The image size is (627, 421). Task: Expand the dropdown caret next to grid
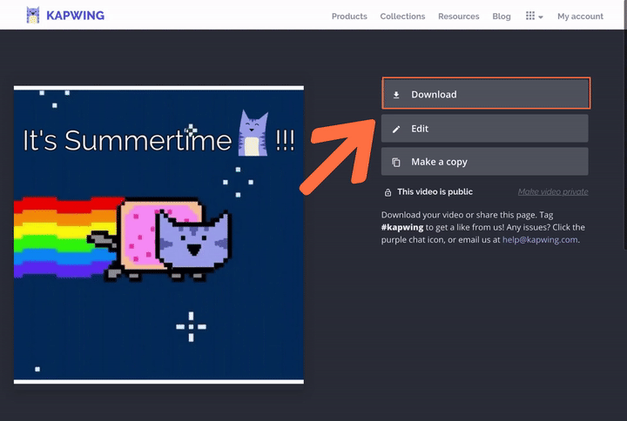pos(541,17)
